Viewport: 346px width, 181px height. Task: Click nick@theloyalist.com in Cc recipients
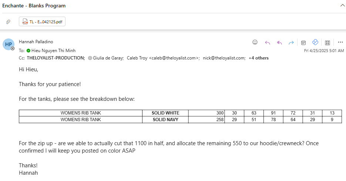[224, 58]
